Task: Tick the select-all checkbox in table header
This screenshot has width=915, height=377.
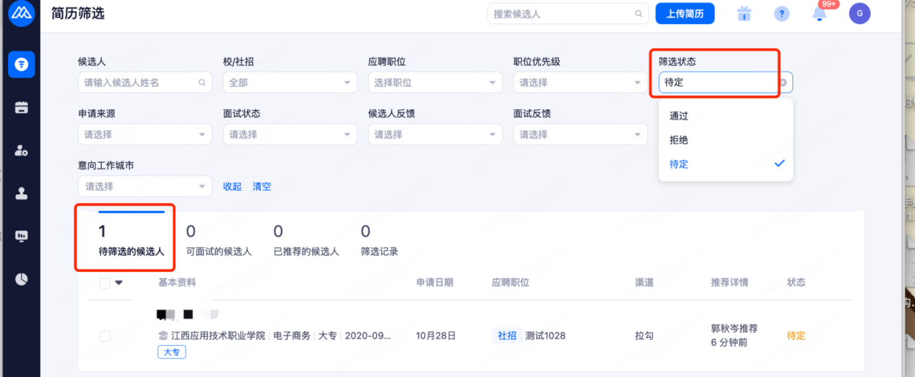Action: (105, 283)
